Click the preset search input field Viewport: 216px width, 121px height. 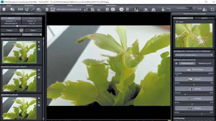pyautogui.click(x=11, y=34)
